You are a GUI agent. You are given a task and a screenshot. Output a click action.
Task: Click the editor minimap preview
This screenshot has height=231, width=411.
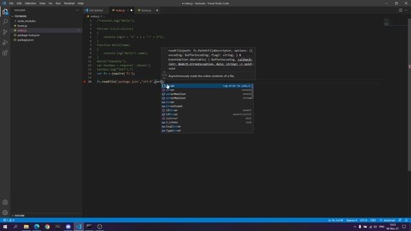pyautogui.click(x=387, y=22)
